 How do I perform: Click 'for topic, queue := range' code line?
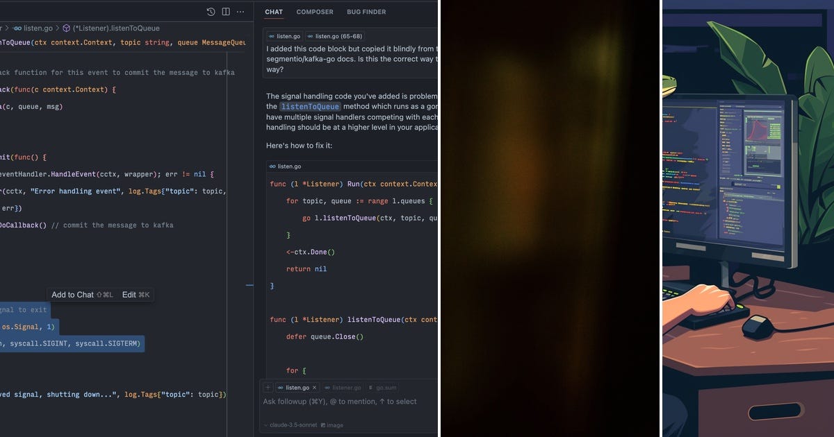coord(360,200)
